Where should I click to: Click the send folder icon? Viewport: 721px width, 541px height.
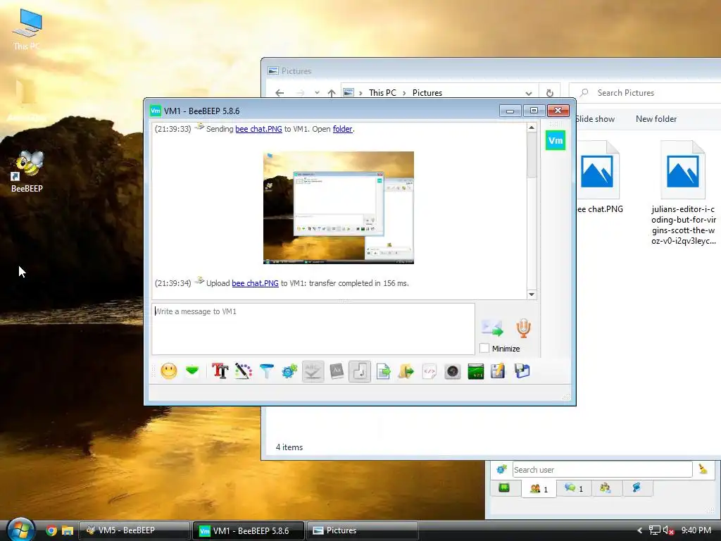point(406,371)
